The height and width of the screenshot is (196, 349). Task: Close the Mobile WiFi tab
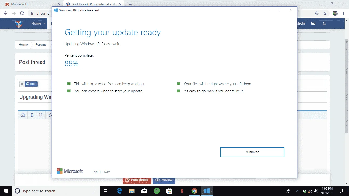59,4
